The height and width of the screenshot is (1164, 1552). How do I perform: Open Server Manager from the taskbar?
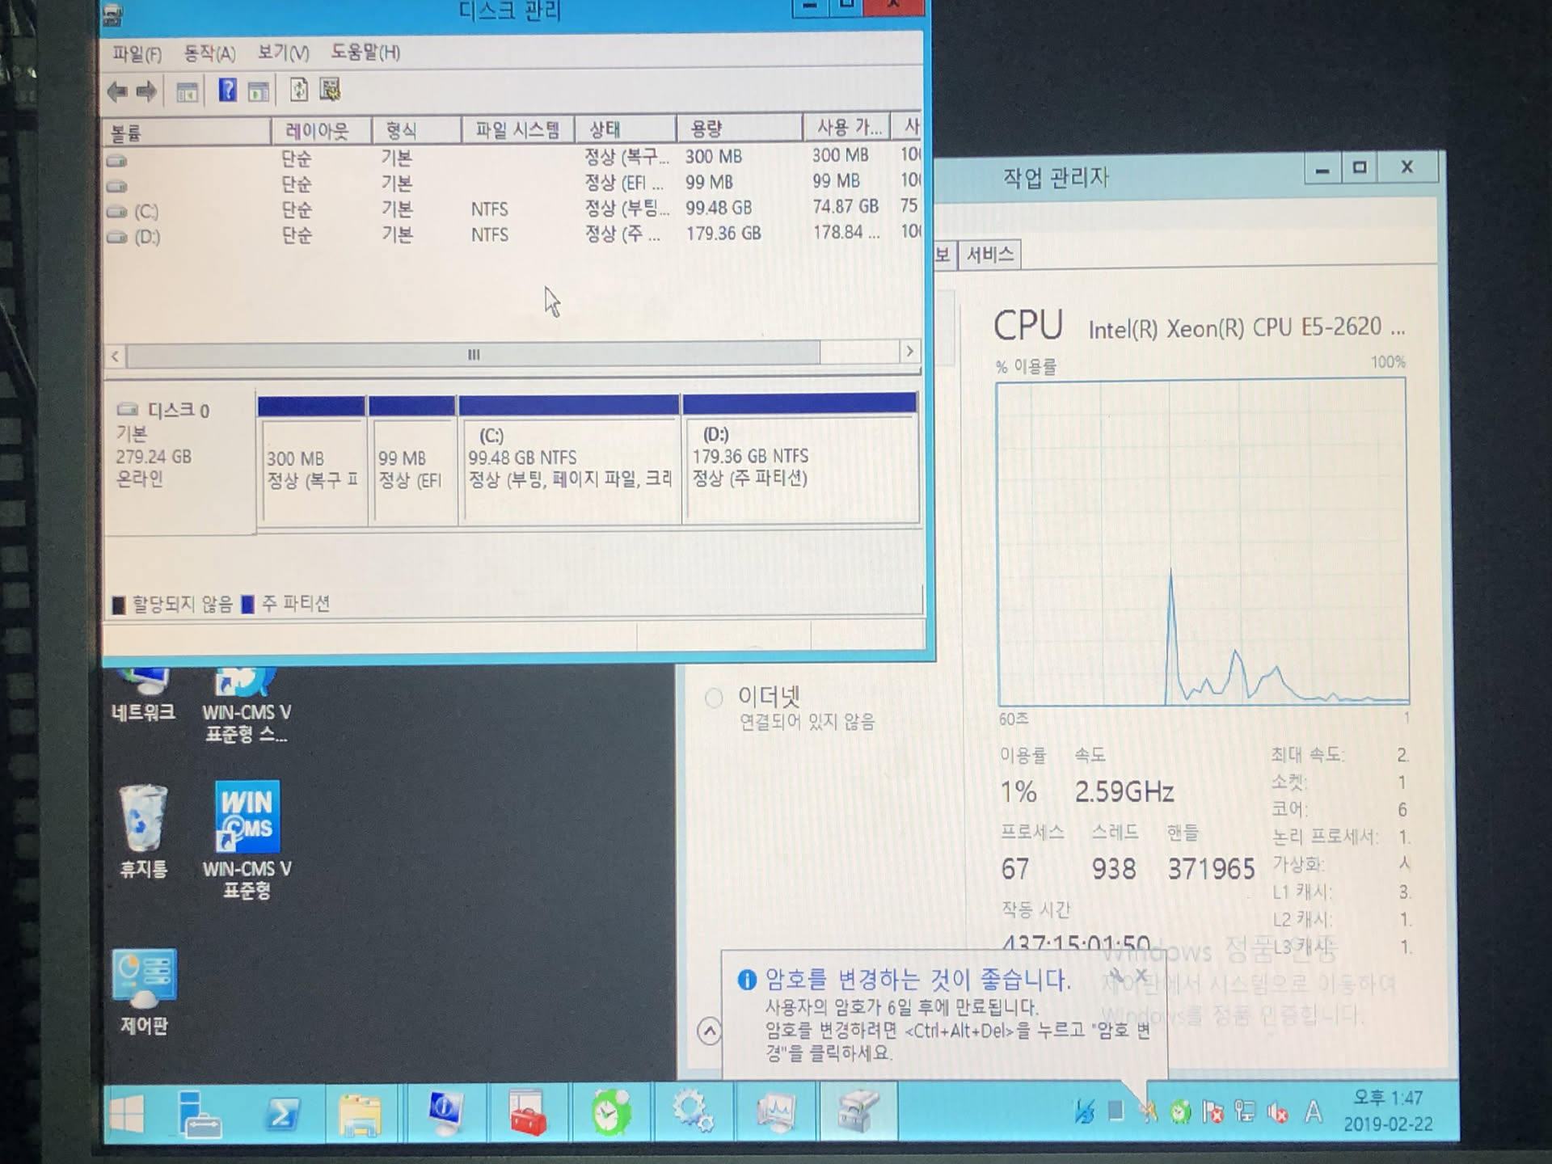point(199,1114)
